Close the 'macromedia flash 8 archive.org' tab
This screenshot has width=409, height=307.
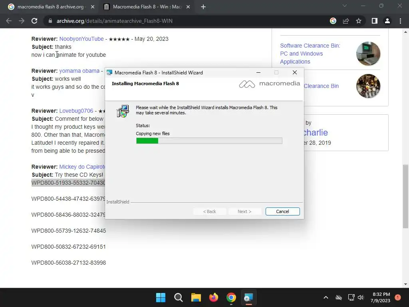pos(93,7)
